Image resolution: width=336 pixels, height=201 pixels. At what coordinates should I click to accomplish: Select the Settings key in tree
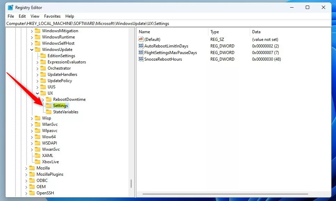tap(61, 105)
